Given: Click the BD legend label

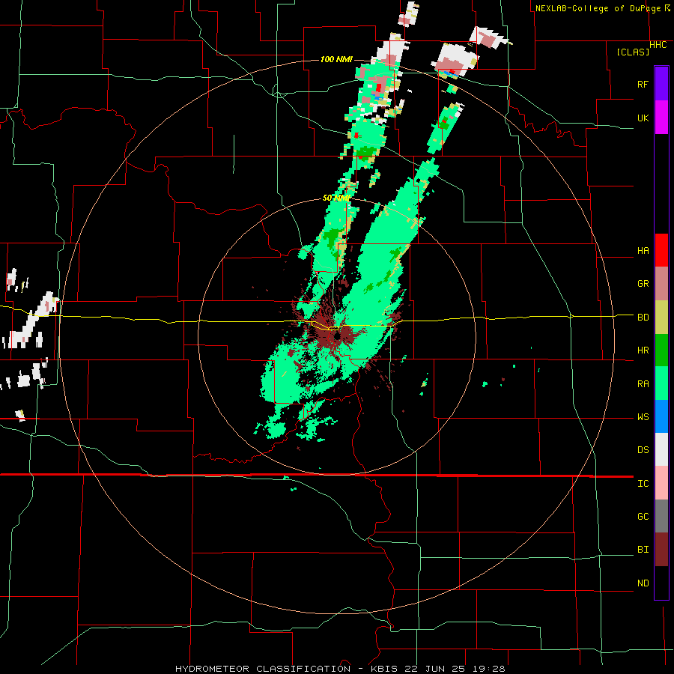Looking at the screenshot, I should tap(643, 318).
